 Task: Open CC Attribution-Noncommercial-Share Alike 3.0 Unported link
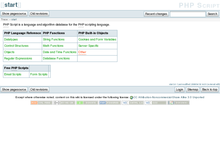(169, 97)
